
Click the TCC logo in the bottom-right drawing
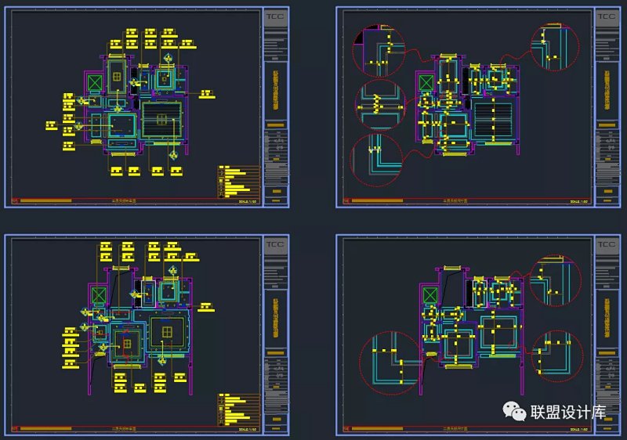tap(606, 244)
